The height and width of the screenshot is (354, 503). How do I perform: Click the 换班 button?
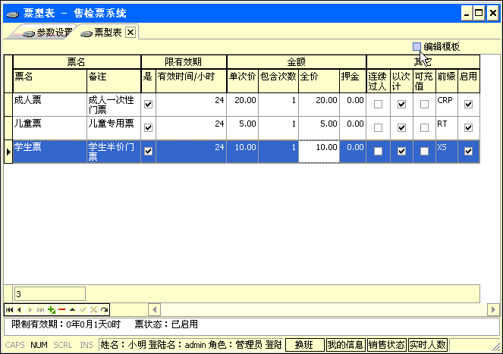coord(304,345)
